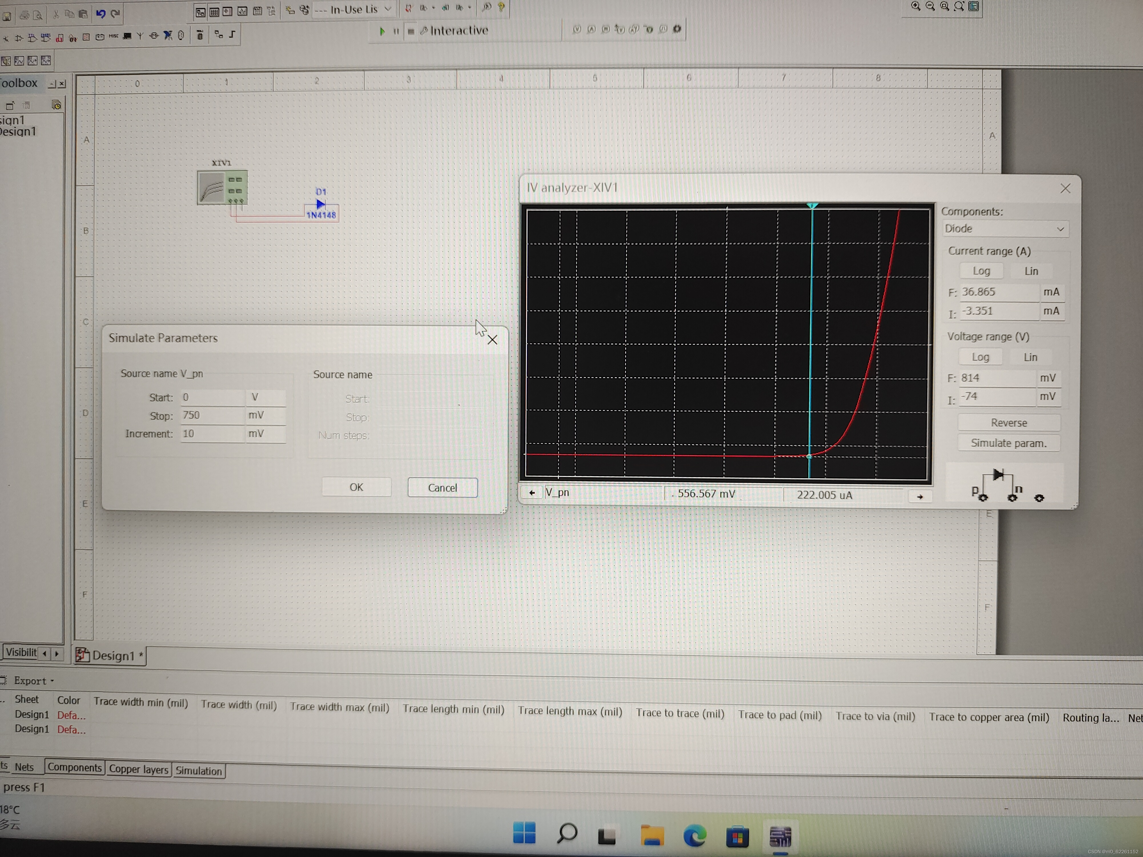
Task: Click the Paste clipboard icon
Action: (x=83, y=14)
